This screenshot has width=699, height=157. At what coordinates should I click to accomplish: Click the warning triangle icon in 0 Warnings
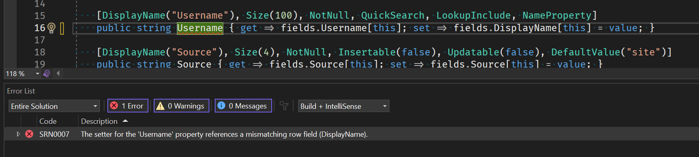160,106
